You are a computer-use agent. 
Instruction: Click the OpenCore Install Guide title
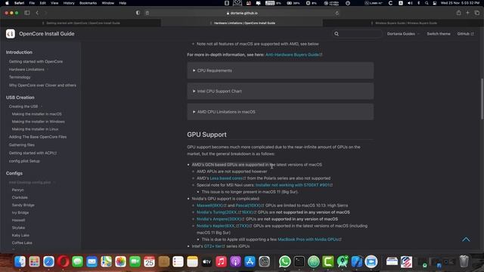click(47, 34)
